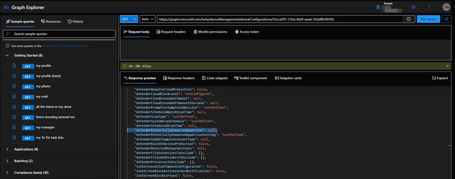Image resolution: width=455 pixels, height=179 pixels.
Task: Click the defenderProcessesToExclude response line
Action: [165, 162]
